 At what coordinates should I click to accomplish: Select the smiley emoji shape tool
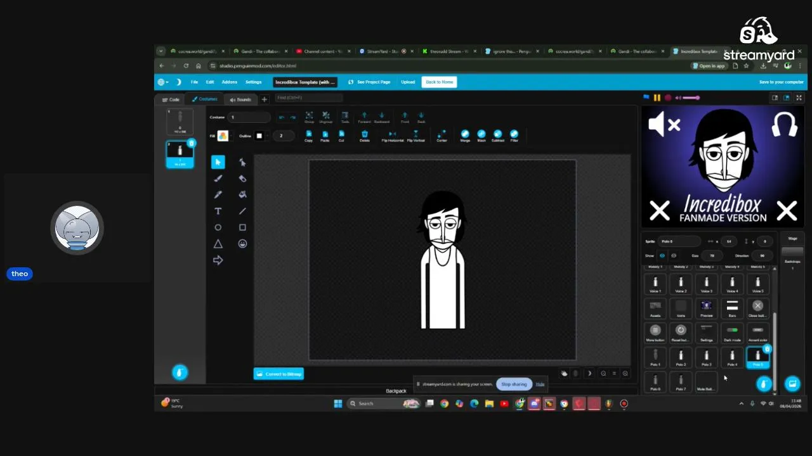pos(242,244)
